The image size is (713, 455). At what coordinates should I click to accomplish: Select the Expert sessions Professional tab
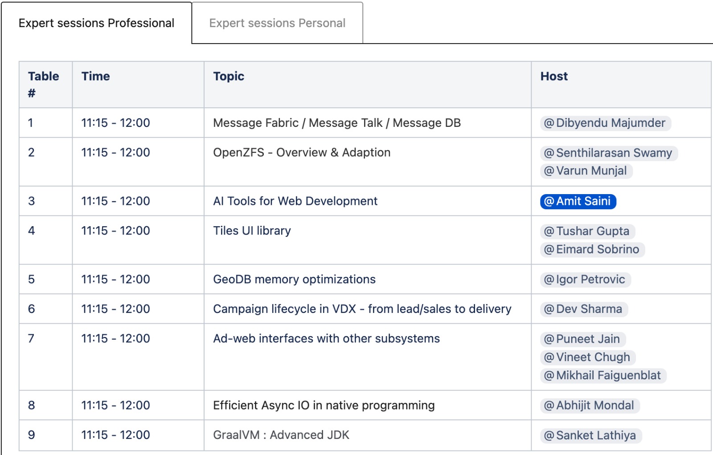click(96, 23)
